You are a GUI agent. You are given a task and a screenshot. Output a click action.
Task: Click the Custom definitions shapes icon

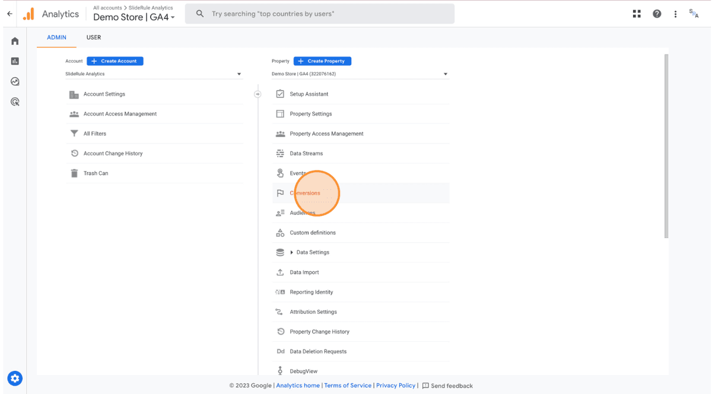pyautogui.click(x=280, y=233)
